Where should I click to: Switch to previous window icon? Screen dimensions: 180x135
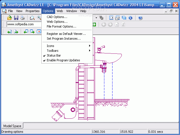click(26, 31)
